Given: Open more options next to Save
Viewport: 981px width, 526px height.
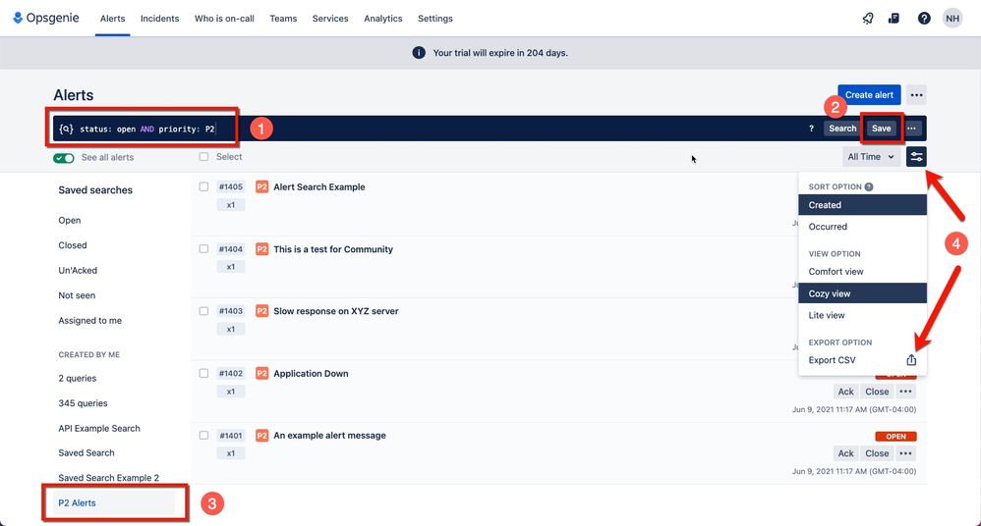Looking at the screenshot, I should (x=911, y=129).
